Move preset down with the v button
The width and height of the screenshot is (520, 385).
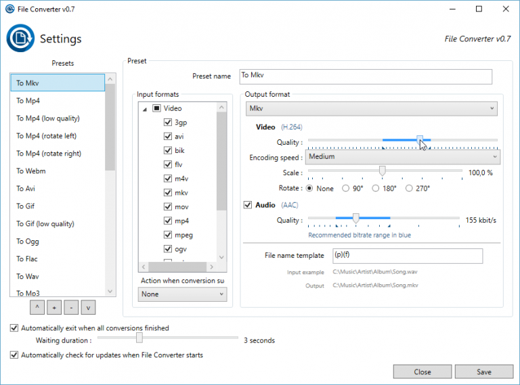pyautogui.click(x=88, y=307)
